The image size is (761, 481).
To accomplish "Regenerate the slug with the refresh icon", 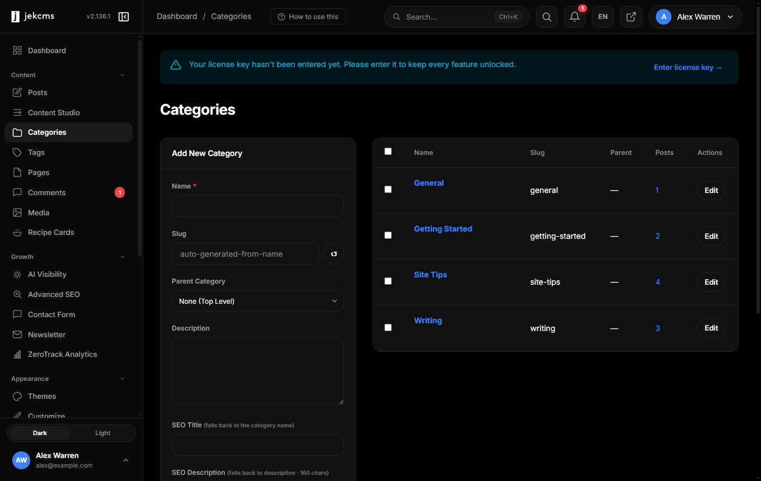I will tap(334, 254).
